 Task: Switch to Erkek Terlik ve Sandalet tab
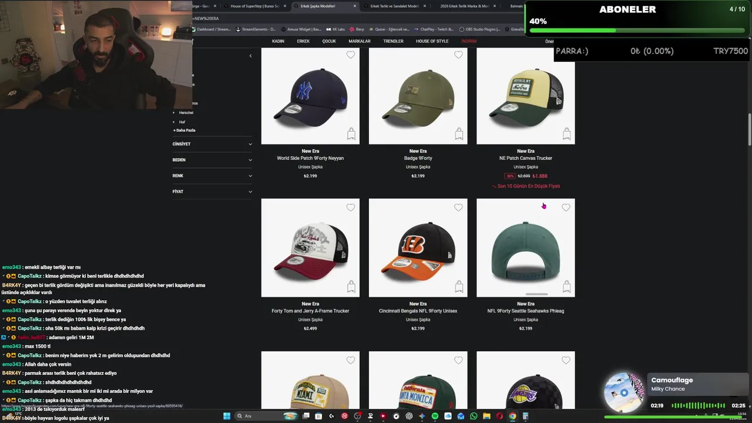pos(394,6)
